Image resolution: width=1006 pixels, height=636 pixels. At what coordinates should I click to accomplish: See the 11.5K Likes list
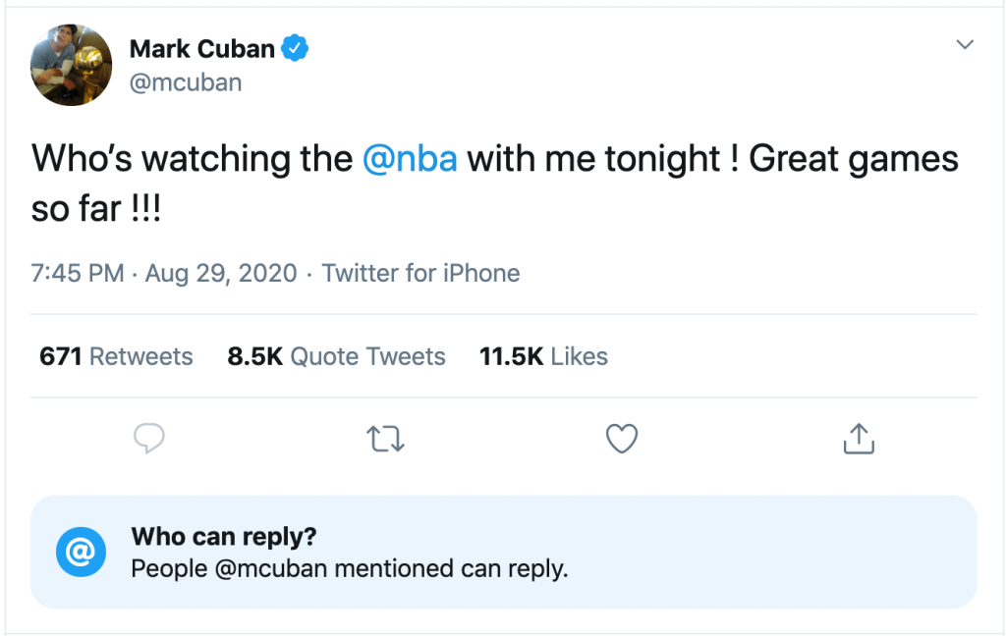point(543,356)
